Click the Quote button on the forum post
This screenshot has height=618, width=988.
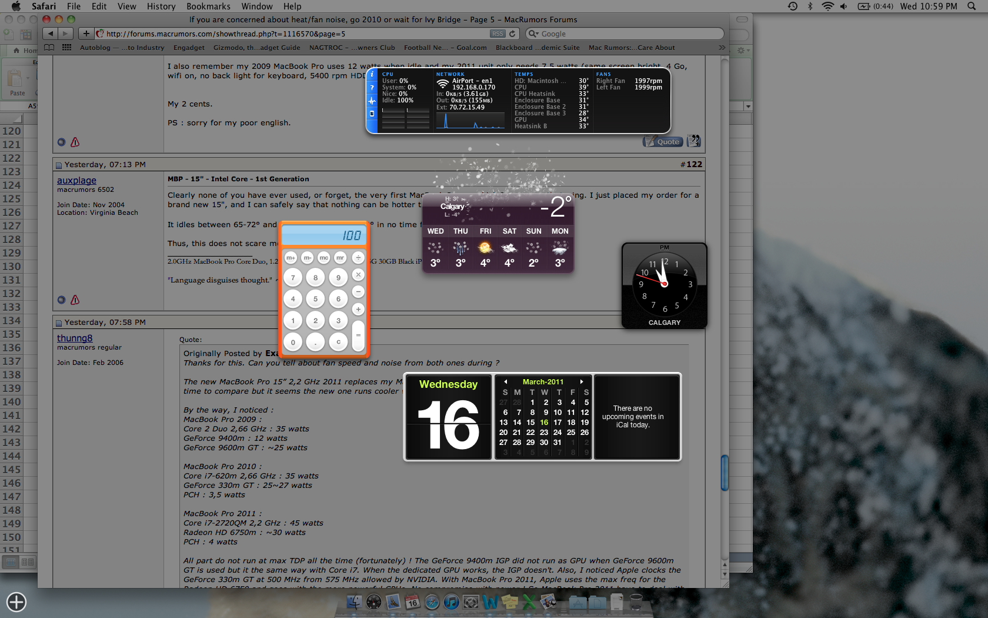tap(663, 141)
